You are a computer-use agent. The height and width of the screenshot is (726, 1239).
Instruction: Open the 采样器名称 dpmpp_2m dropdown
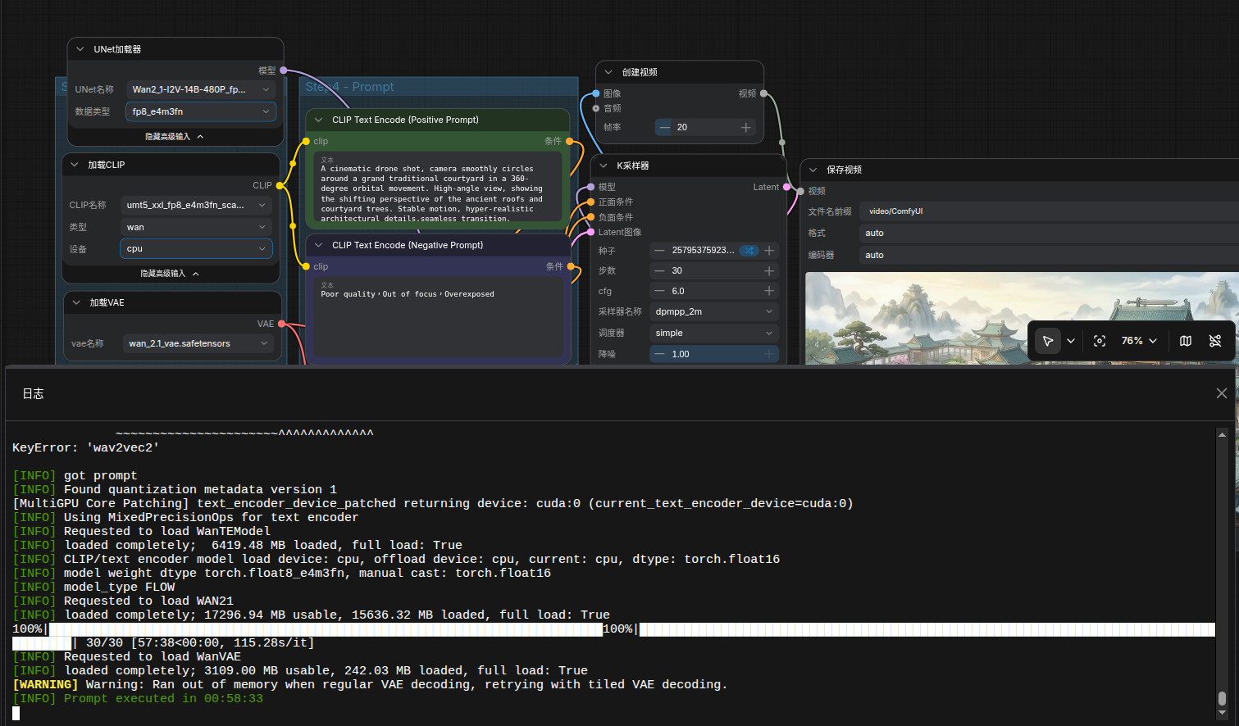coord(713,311)
